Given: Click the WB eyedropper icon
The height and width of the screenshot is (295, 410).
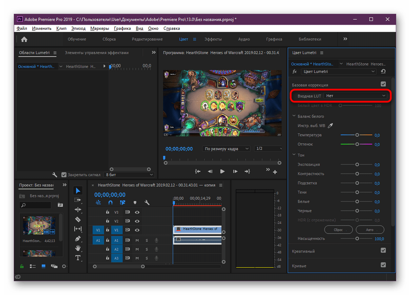Looking at the screenshot, I should tap(331, 126).
